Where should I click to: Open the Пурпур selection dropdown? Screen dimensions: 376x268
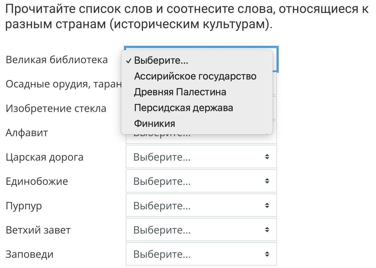[x=201, y=206]
